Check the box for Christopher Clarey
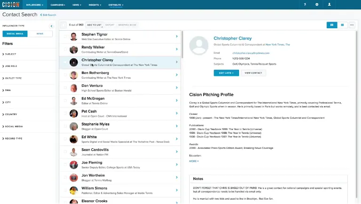361x204 pixels. (x=65, y=62)
